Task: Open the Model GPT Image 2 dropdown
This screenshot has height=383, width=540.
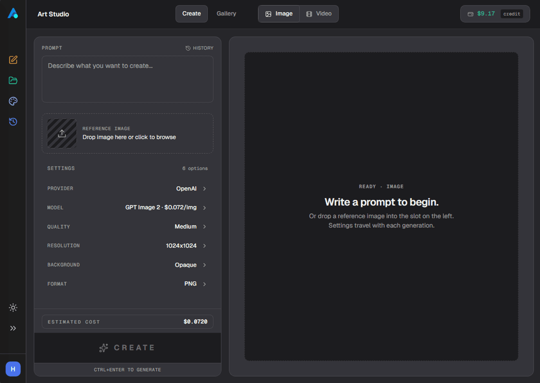Action: (x=128, y=207)
